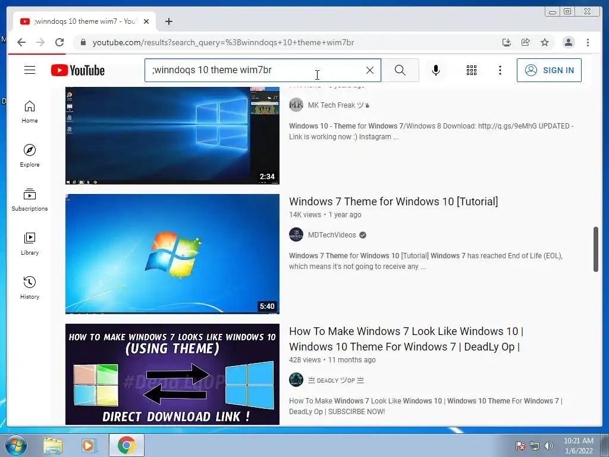This screenshot has height=457, width=609.
Task: Launch Windows Media Player from taskbar
Action: click(88, 445)
